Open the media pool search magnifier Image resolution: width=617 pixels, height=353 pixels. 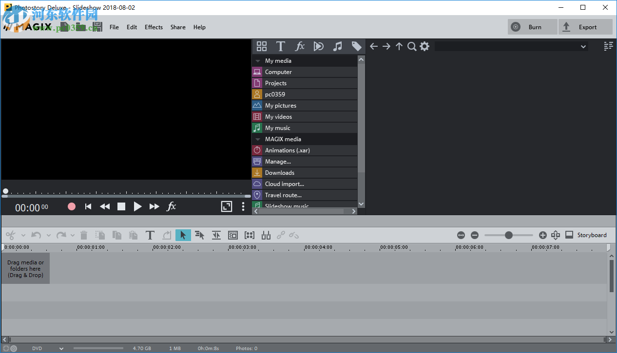(412, 46)
